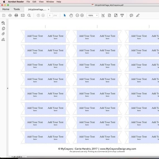Add a comment with speech bubble icon
This screenshot has width=159, height=159.
(131, 15)
